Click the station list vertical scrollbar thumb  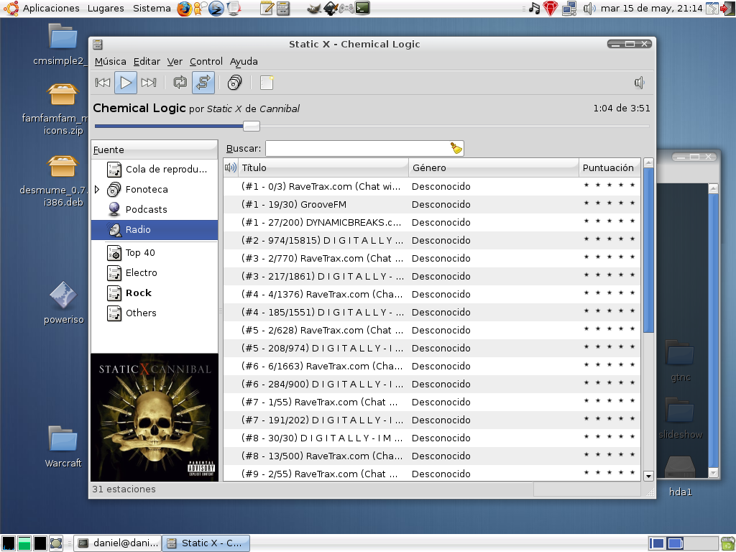click(x=649, y=250)
